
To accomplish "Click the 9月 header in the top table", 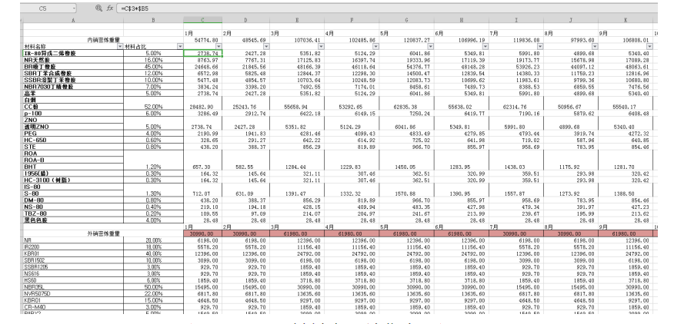I will point(626,33).
